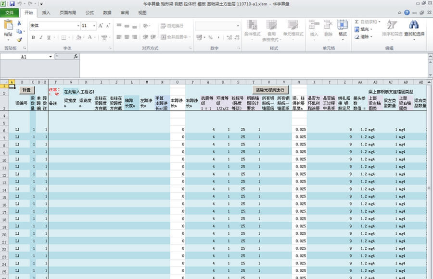This screenshot has height=279, width=433.
Task: Select the Format Painter brush icon
Action: tap(20, 40)
